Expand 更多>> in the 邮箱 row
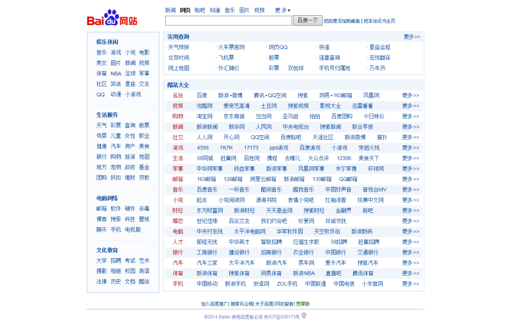This screenshot has height=330, width=511. 411,179
